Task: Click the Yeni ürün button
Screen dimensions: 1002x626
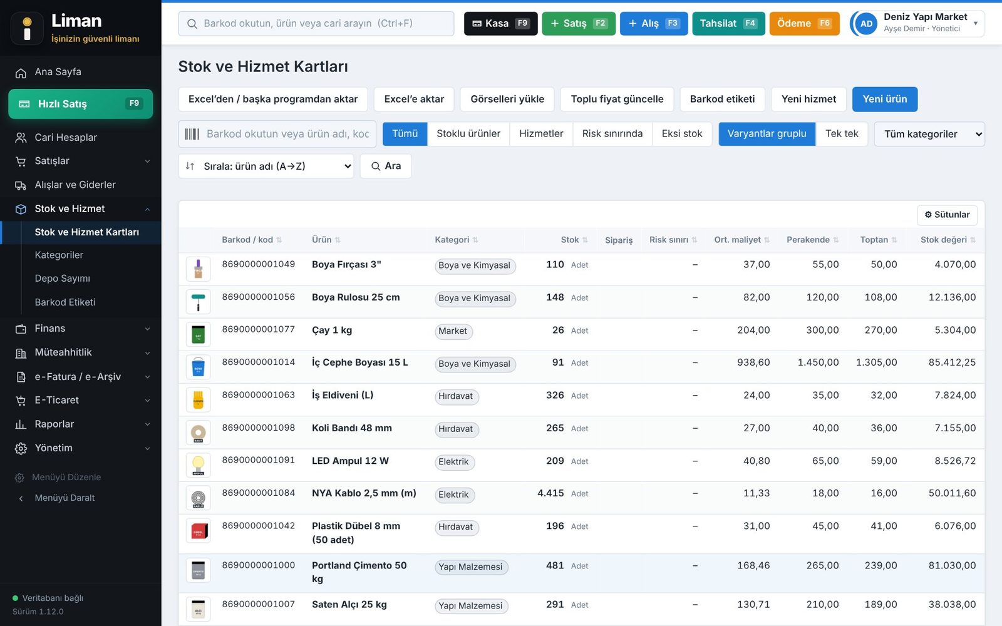Action: point(884,100)
